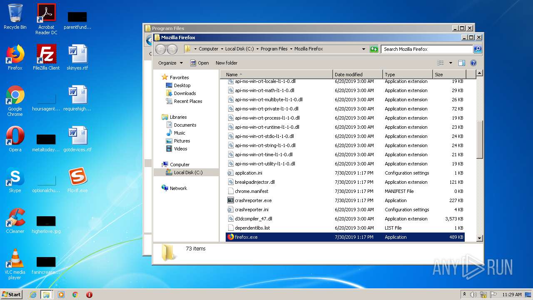Select the d3dcompiler_47.dll file
Viewport: 533px width, 300px height.
click(x=253, y=219)
